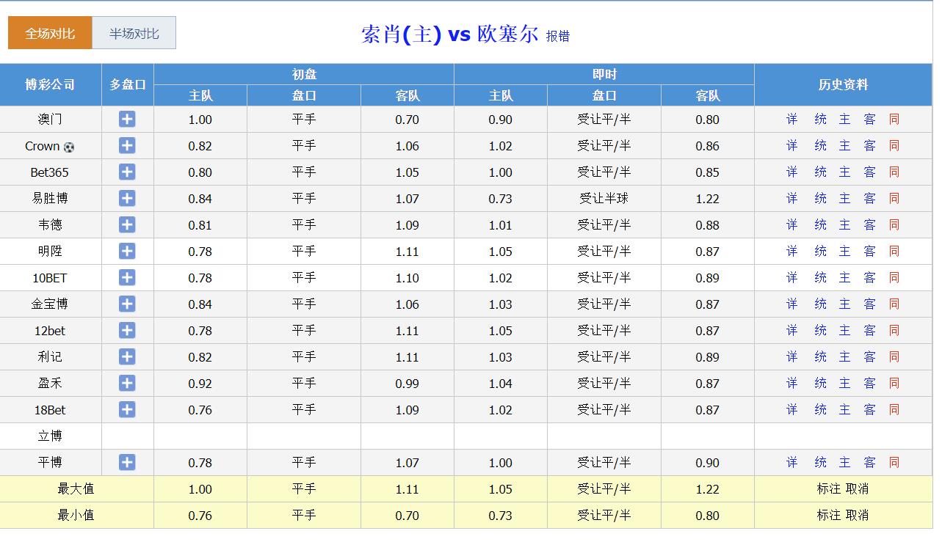The height and width of the screenshot is (542, 942).
Task: Click the plus icon in 18Bet row
Action: [x=127, y=410]
